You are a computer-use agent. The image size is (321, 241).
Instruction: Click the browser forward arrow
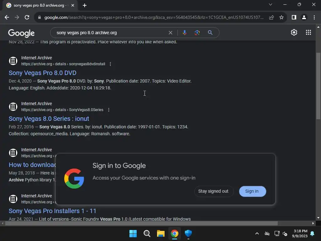coord(17,18)
